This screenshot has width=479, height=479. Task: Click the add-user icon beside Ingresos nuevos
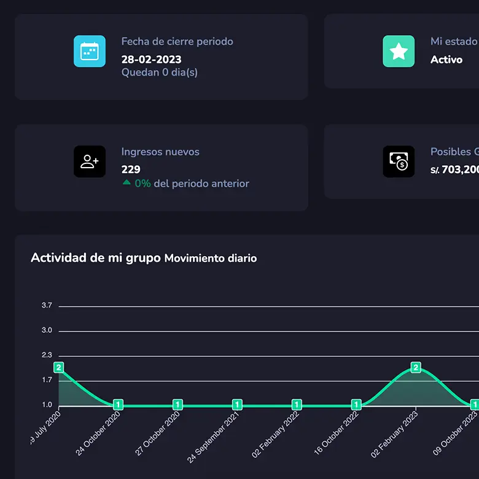90,162
